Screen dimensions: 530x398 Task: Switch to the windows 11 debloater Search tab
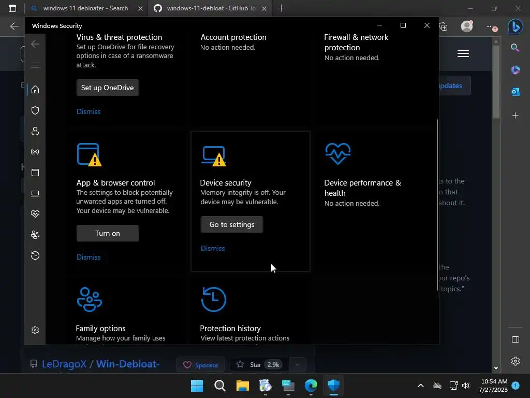pyautogui.click(x=85, y=8)
